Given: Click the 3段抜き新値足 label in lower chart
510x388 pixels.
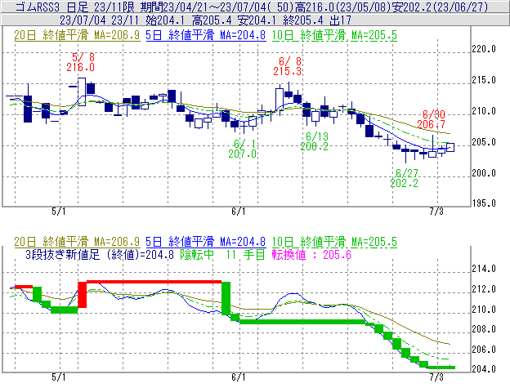Looking at the screenshot, I should [64, 254].
